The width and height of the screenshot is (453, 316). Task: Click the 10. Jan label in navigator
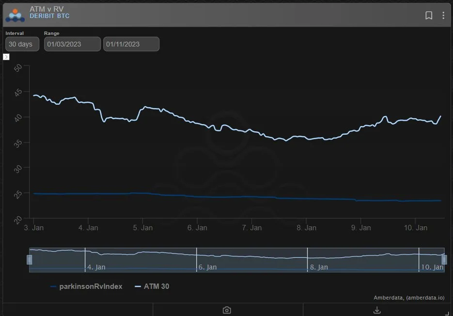pos(432,267)
